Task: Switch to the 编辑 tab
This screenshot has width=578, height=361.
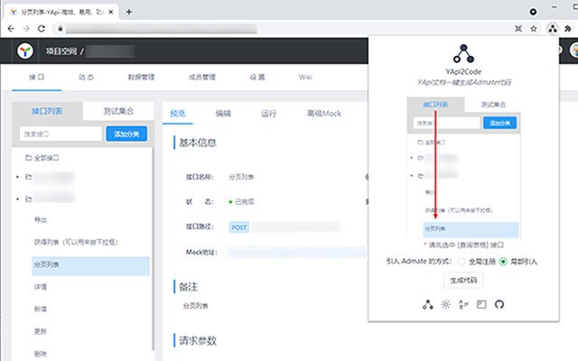Action: tap(223, 114)
